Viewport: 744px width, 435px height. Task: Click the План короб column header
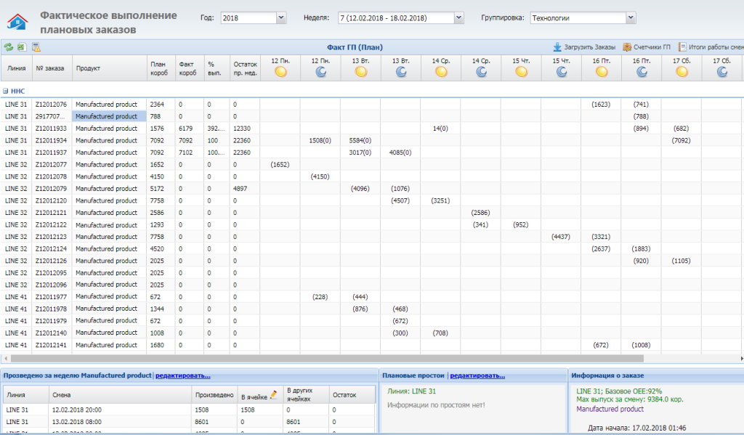[160, 68]
